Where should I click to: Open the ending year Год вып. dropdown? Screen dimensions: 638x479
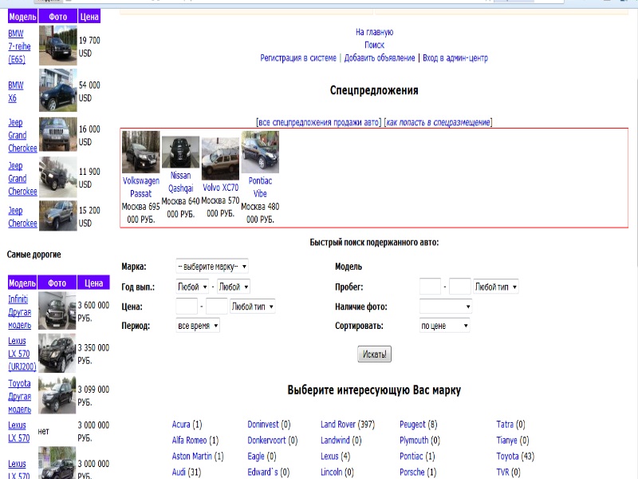[234, 287]
